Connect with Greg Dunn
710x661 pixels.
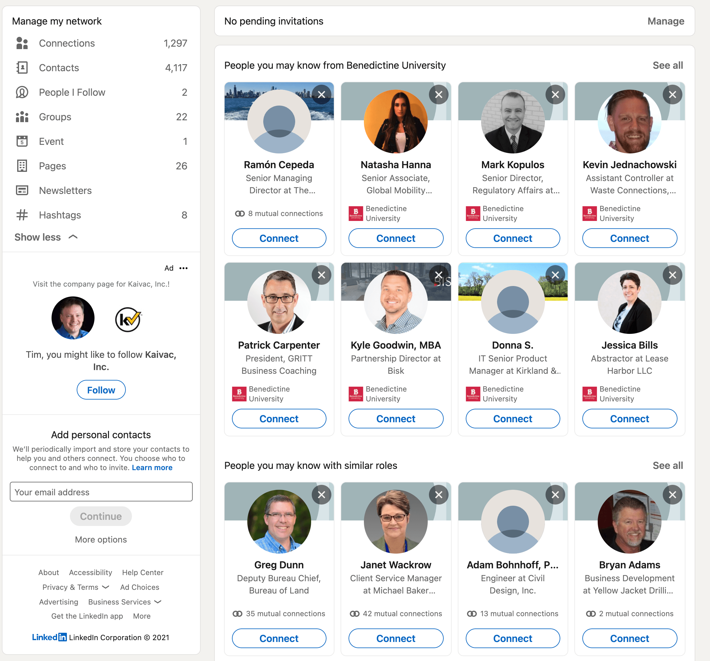tap(279, 638)
